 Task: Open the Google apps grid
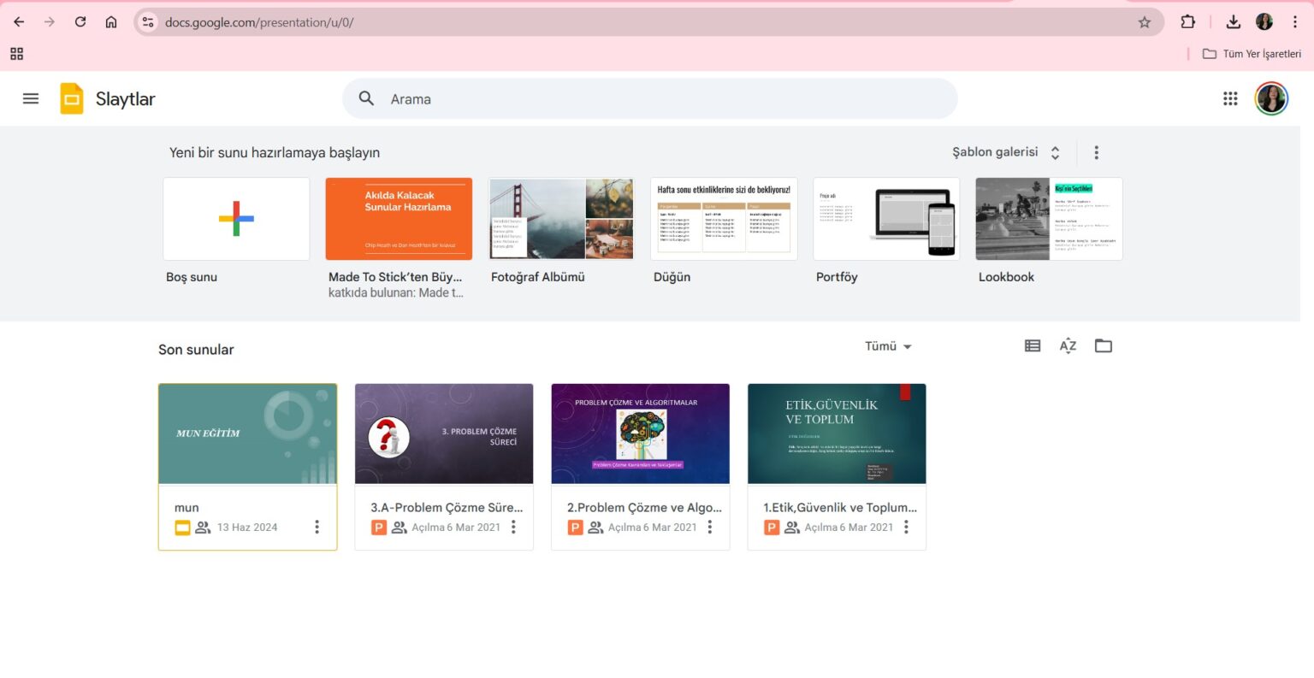(x=1230, y=98)
